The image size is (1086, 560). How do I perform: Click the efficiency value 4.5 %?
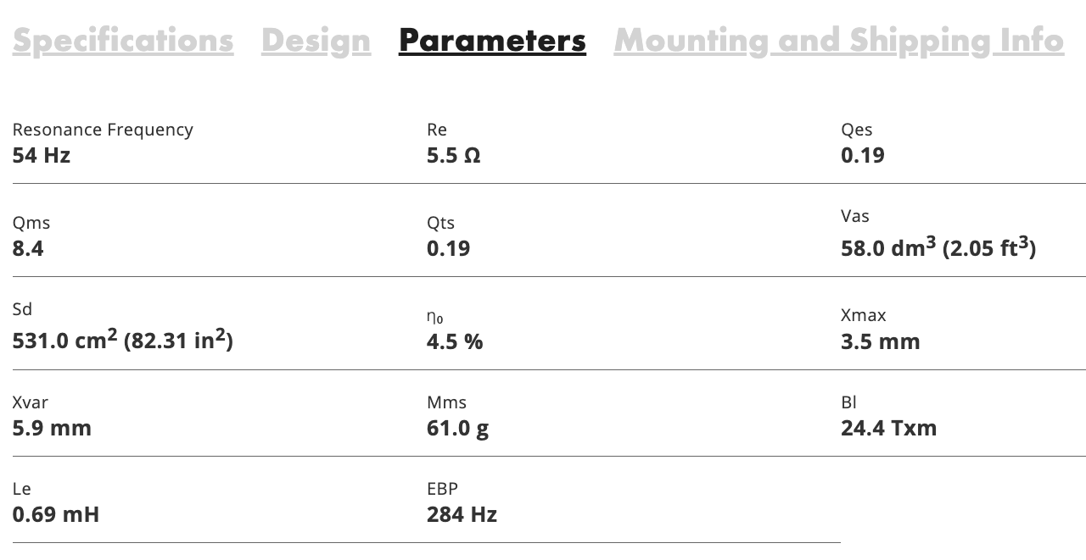click(x=455, y=341)
